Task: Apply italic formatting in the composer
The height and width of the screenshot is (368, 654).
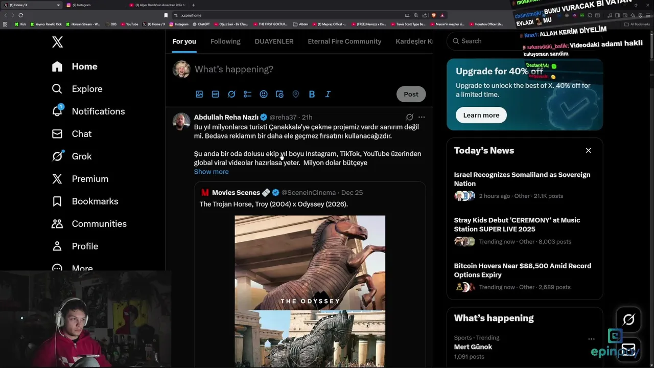Action: coord(328,94)
